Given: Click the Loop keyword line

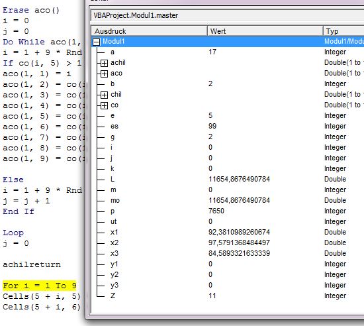Looking at the screenshot, I should pos(13,233).
